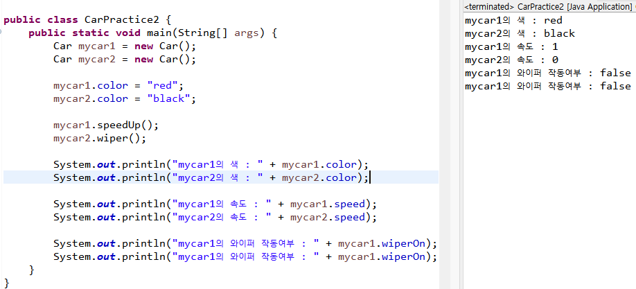Click the 'mycar1.speedUp();' method call

[x=106, y=125]
